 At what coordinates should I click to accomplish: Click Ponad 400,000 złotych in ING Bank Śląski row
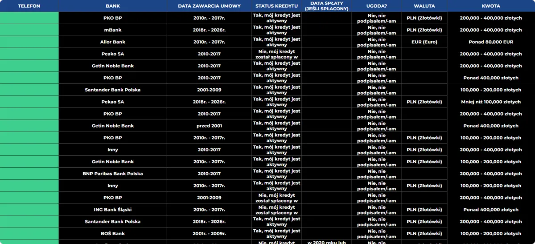pos(491,210)
